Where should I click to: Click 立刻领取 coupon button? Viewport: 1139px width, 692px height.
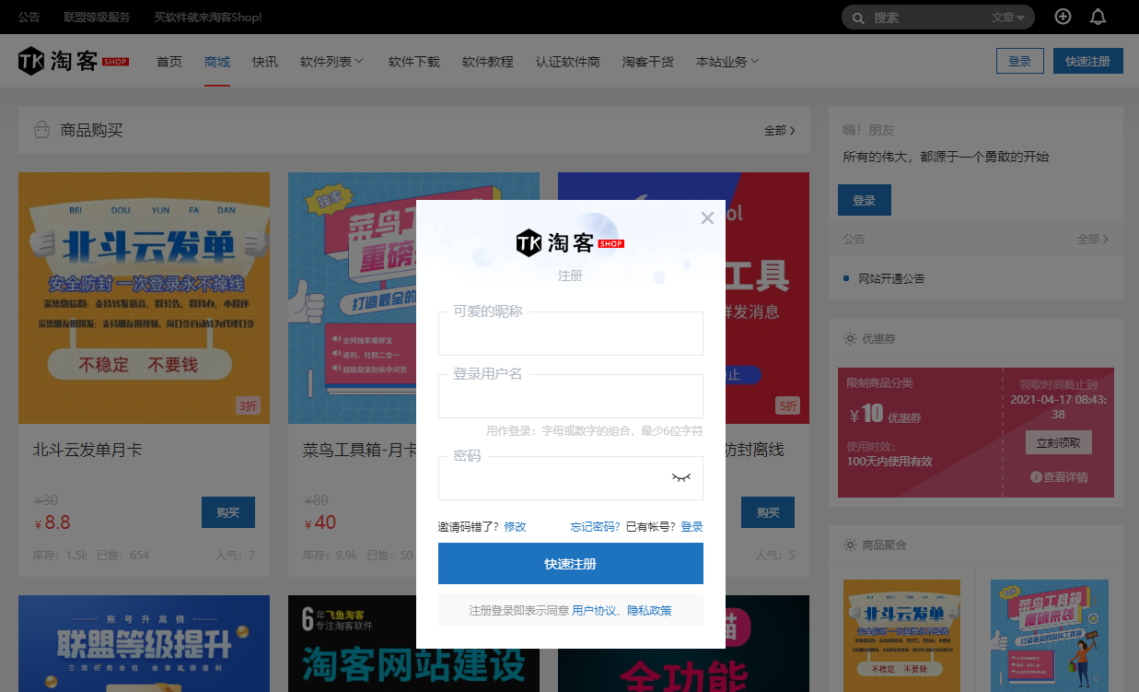click(x=1059, y=442)
